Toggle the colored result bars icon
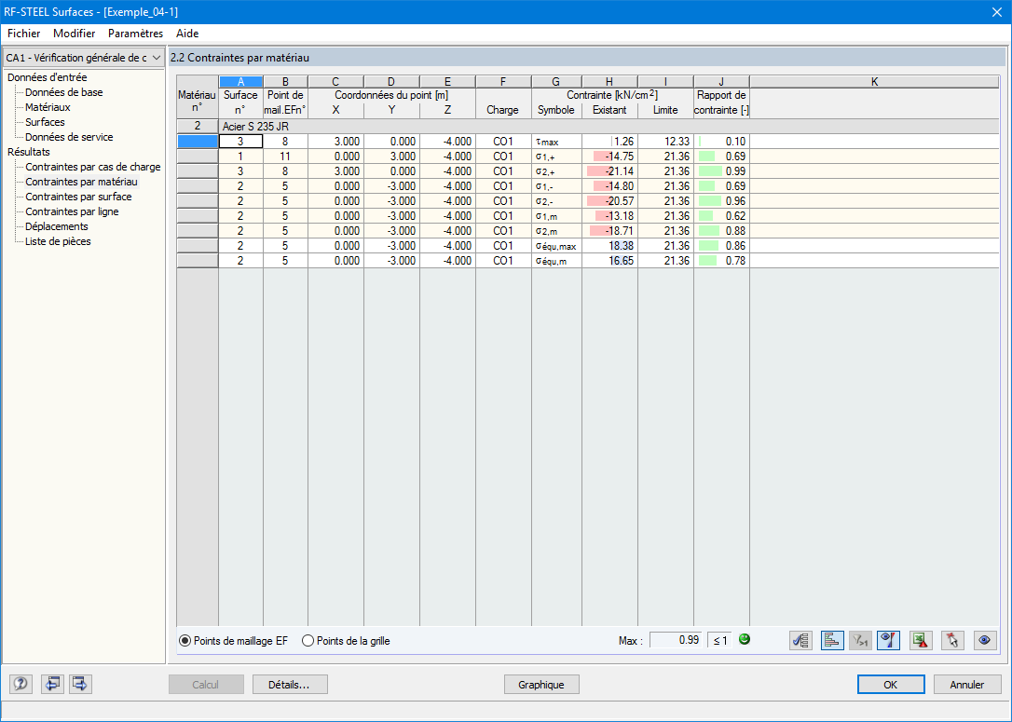1012x722 pixels. pyautogui.click(x=832, y=641)
